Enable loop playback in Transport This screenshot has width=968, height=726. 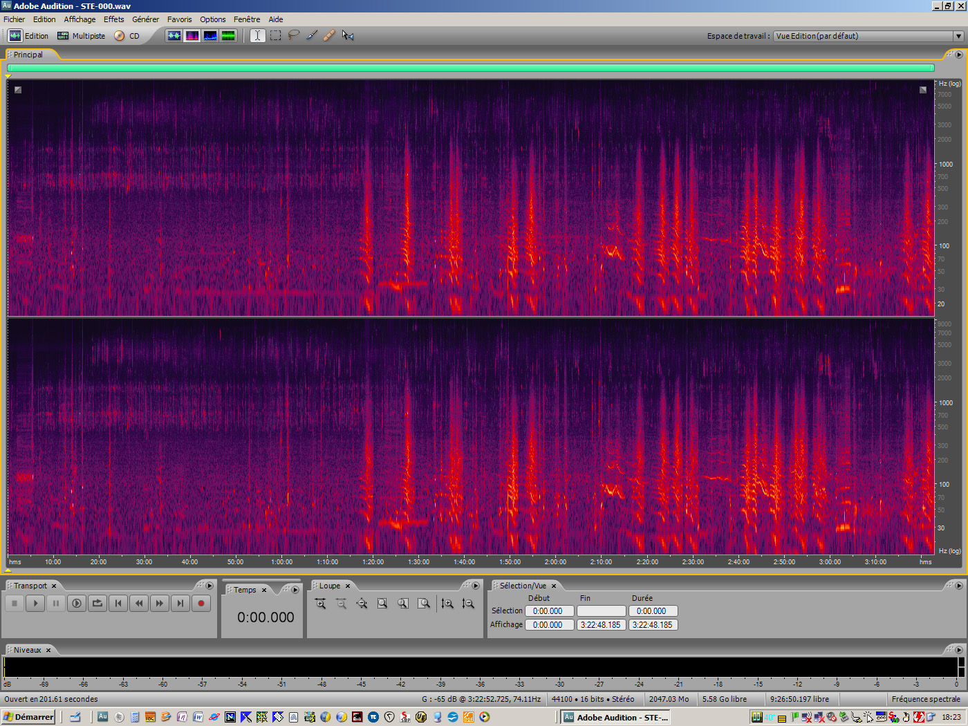[97, 603]
